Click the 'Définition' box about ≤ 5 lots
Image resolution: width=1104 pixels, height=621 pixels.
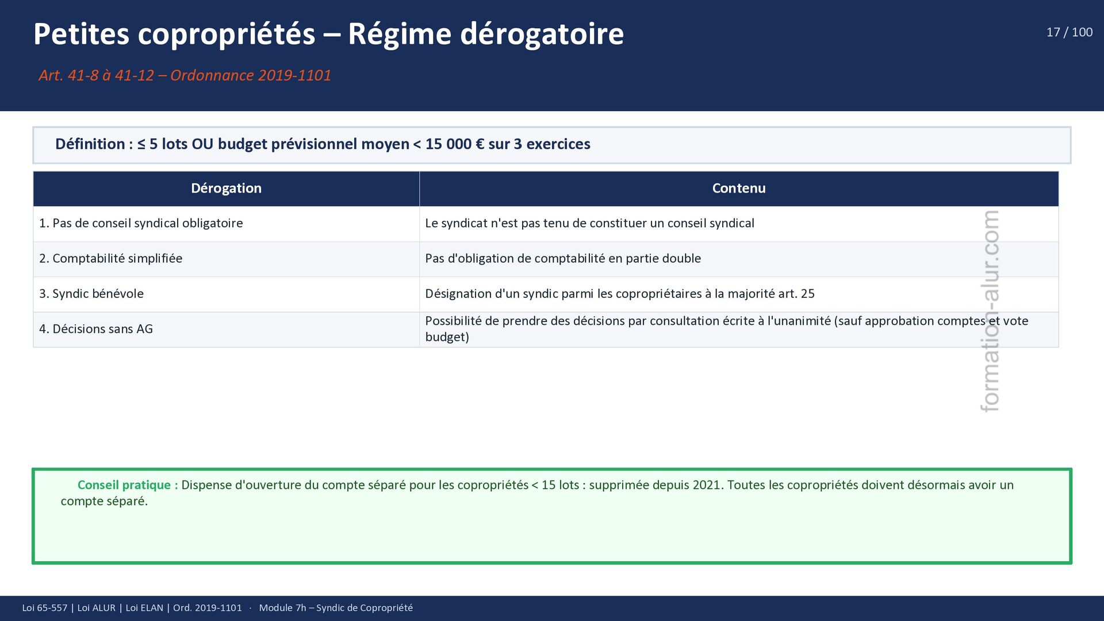click(323, 144)
